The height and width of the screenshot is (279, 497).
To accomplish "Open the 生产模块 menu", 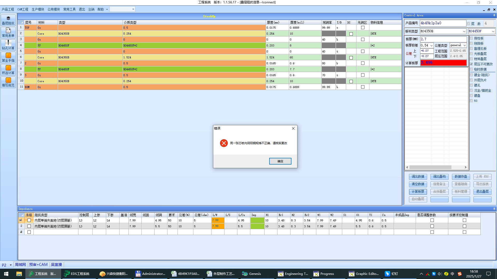I will (38, 9).
